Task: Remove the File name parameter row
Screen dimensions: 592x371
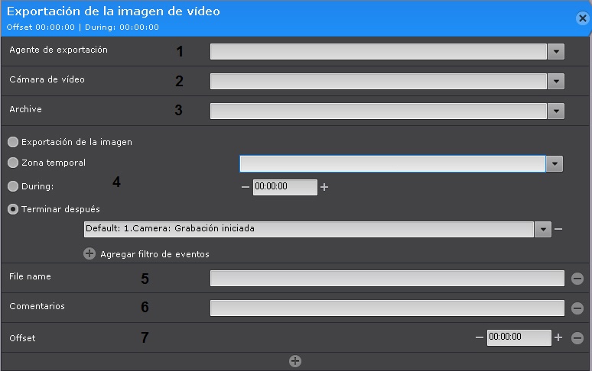Action: [577, 279]
